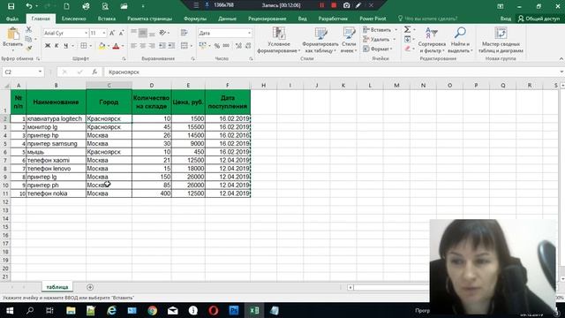The width and height of the screenshot is (565, 318).
Task: Switch to the Вид tab
Action: click(302, 19)
